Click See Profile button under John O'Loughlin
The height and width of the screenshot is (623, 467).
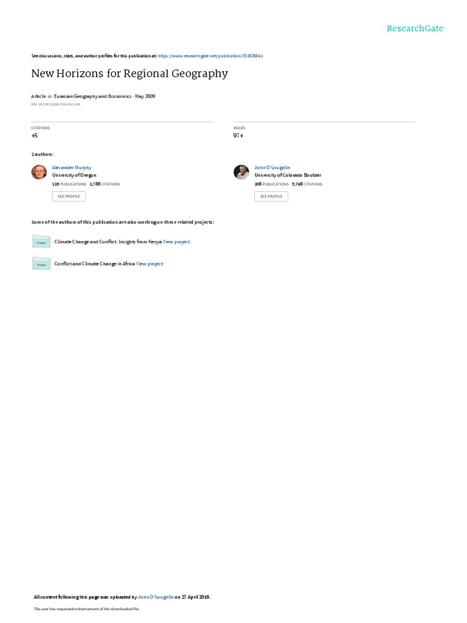pos(271,197)
